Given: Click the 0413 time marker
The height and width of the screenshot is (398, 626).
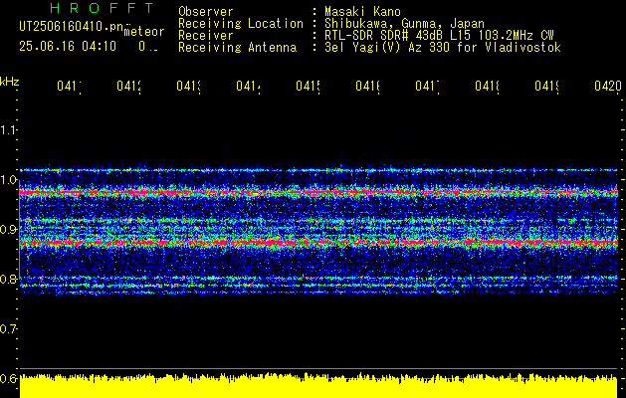Looking at the screenshot, I should click(x=188, y=87).
